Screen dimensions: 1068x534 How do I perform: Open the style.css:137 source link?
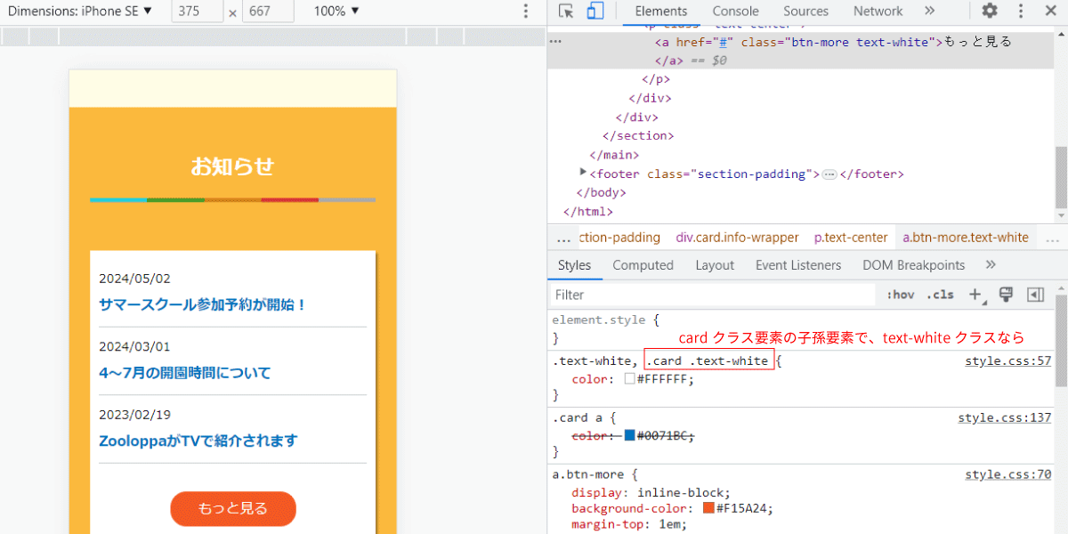pyautogui.click(x=1005, y=417)
